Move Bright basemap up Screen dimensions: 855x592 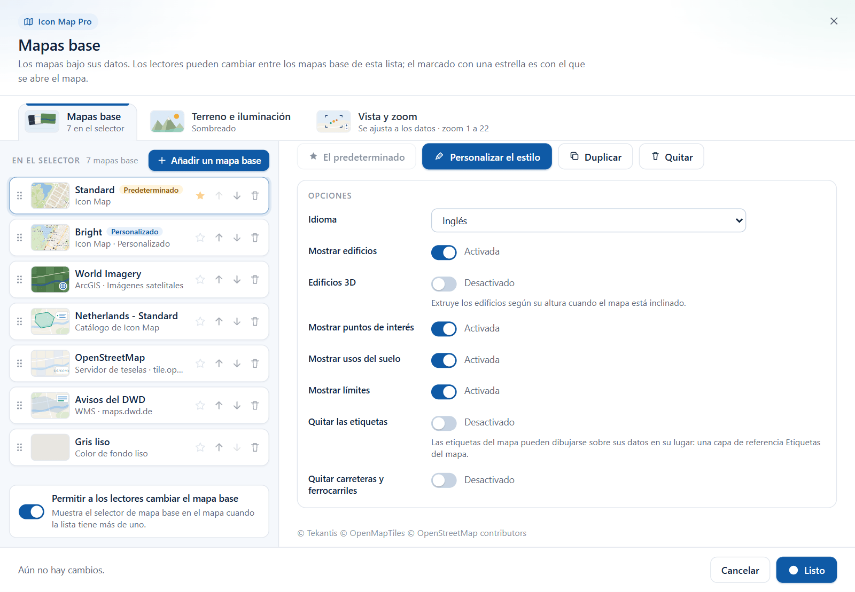click(219, 238)
